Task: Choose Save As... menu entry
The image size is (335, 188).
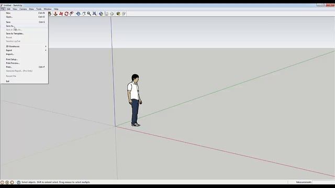Action: pos(25,26)
